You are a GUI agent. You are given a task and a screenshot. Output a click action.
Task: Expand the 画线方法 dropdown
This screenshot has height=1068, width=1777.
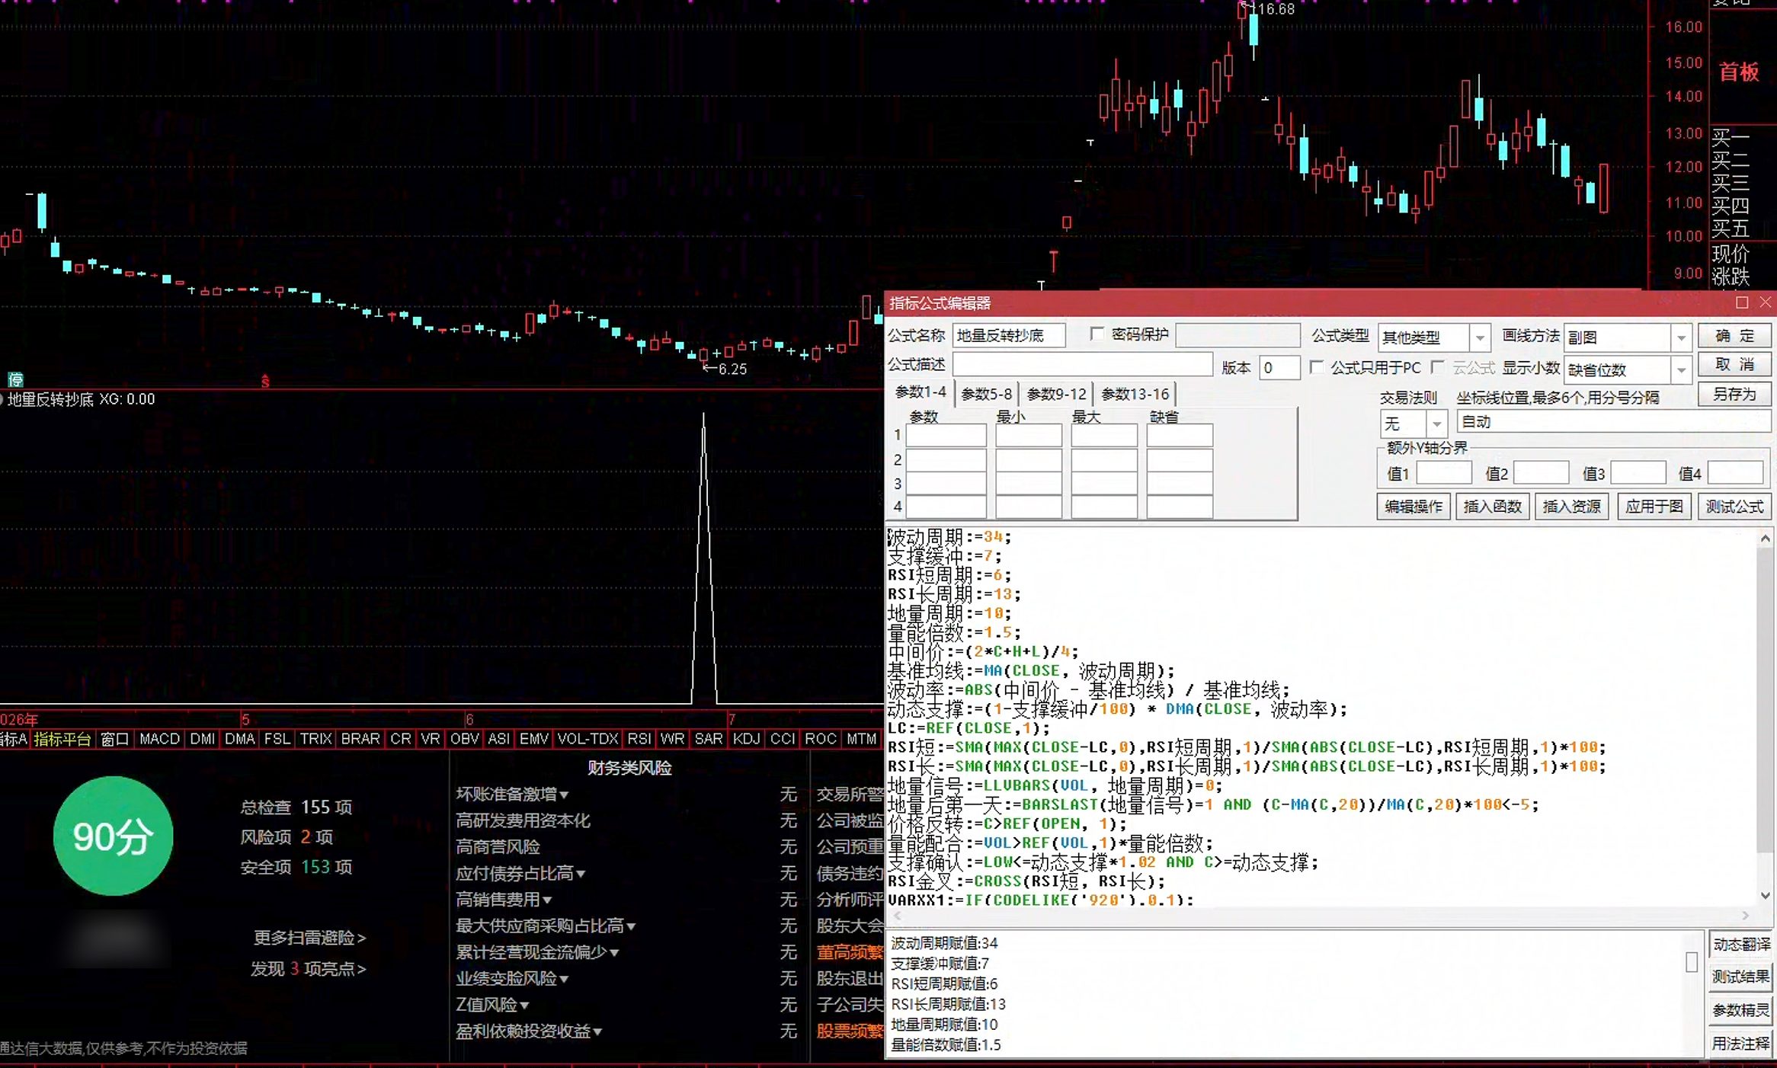[x=1681, y=337]
